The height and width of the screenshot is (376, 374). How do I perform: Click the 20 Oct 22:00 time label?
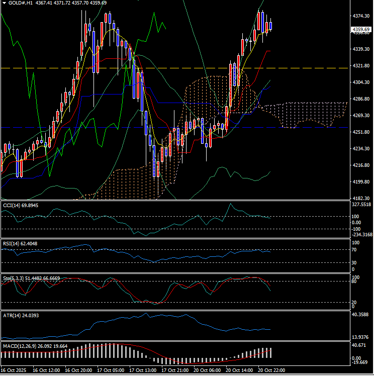point(271,370)
